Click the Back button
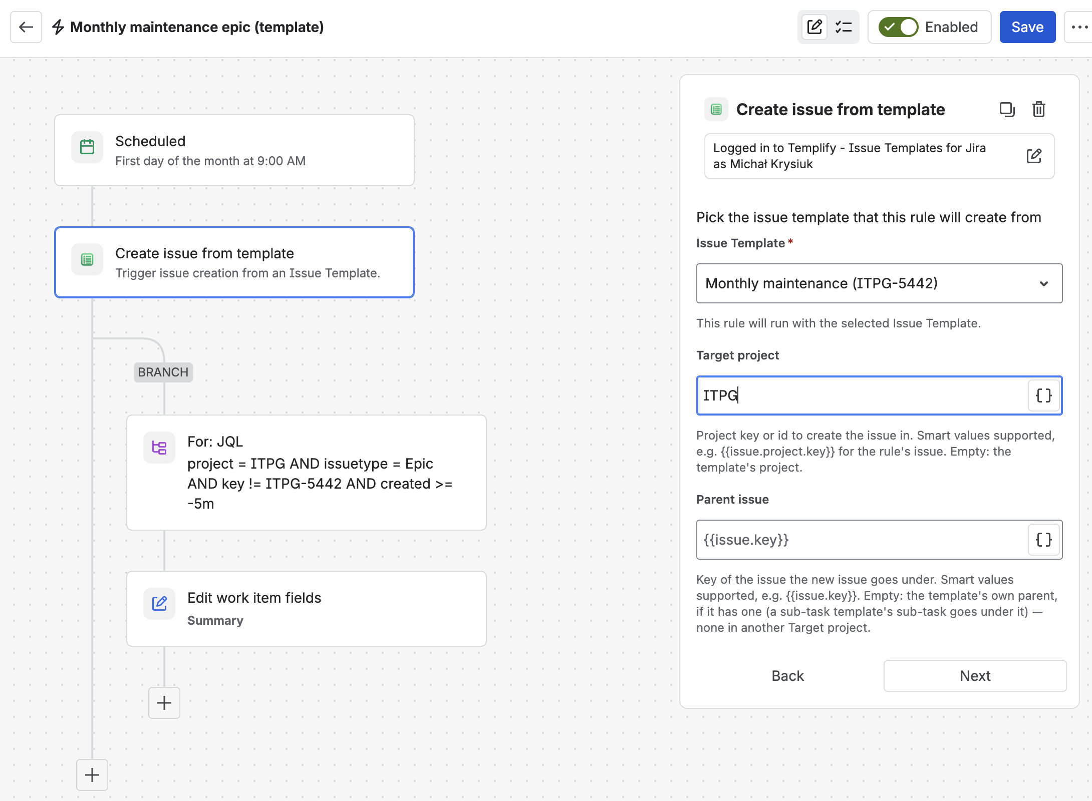 click(x=787, y=676)
